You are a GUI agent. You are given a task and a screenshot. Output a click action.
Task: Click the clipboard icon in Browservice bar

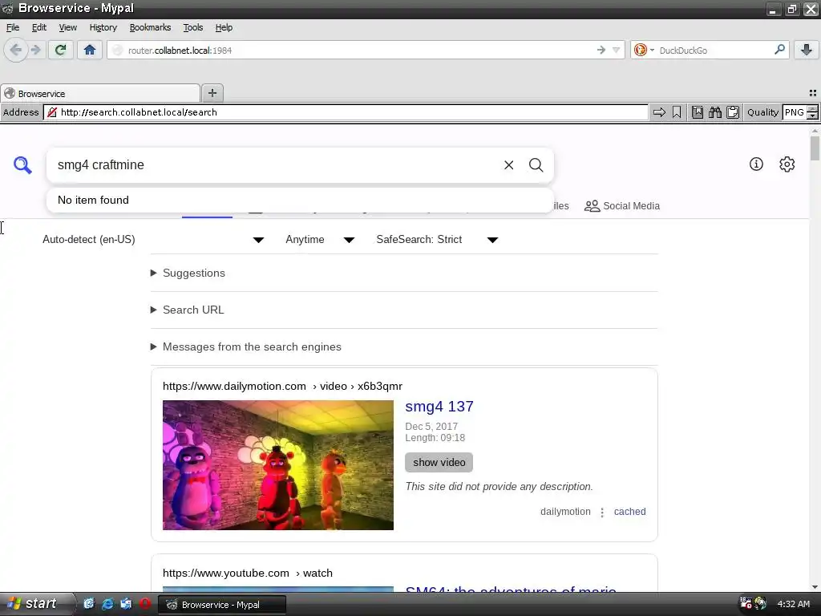733,112
